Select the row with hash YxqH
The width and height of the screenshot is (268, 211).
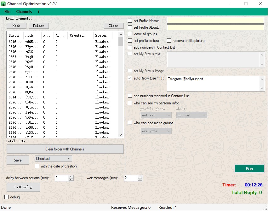62,57
